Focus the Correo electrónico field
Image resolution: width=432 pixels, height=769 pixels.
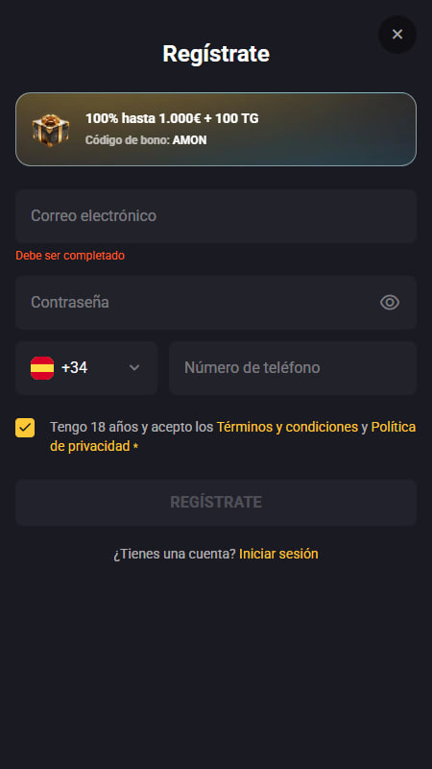[x=216, y=215]
